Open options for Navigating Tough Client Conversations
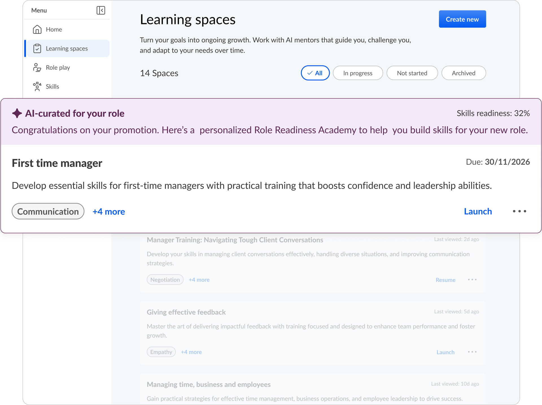542x405 pixels. coord(472,279)
